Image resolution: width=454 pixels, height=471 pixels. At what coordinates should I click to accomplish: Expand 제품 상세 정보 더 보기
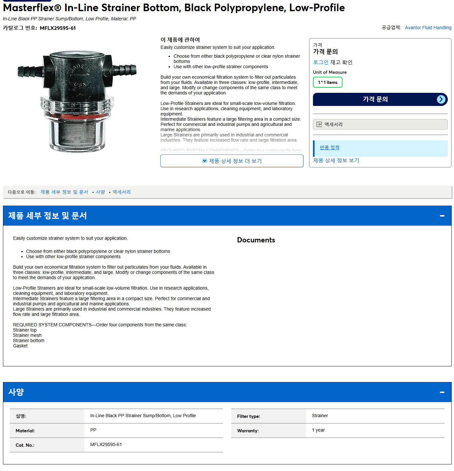pyautogui.click(x=232, y=161)
